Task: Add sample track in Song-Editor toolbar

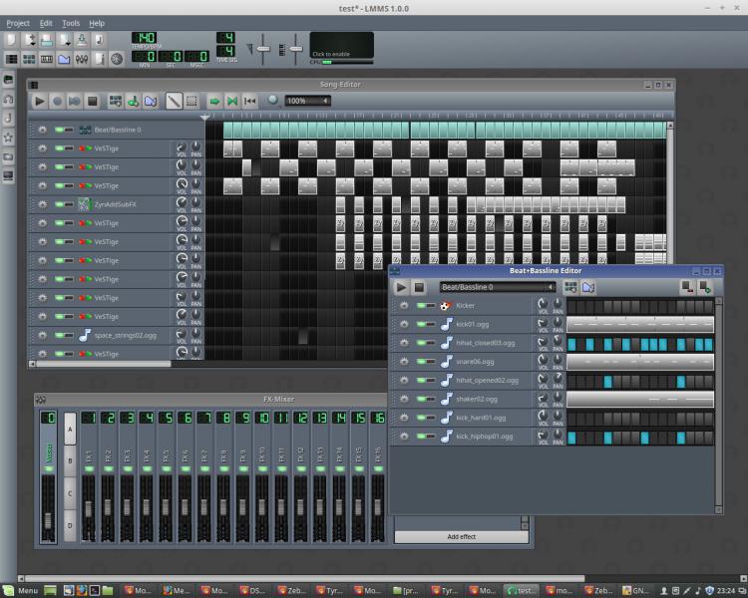Action: coord(133,101)
